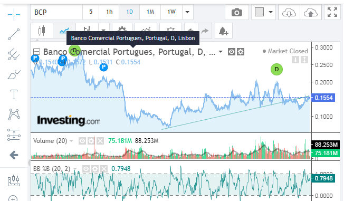Click the pane move-down arrow button
Viewport: 344px width, 201px height.
click(295, 60)
